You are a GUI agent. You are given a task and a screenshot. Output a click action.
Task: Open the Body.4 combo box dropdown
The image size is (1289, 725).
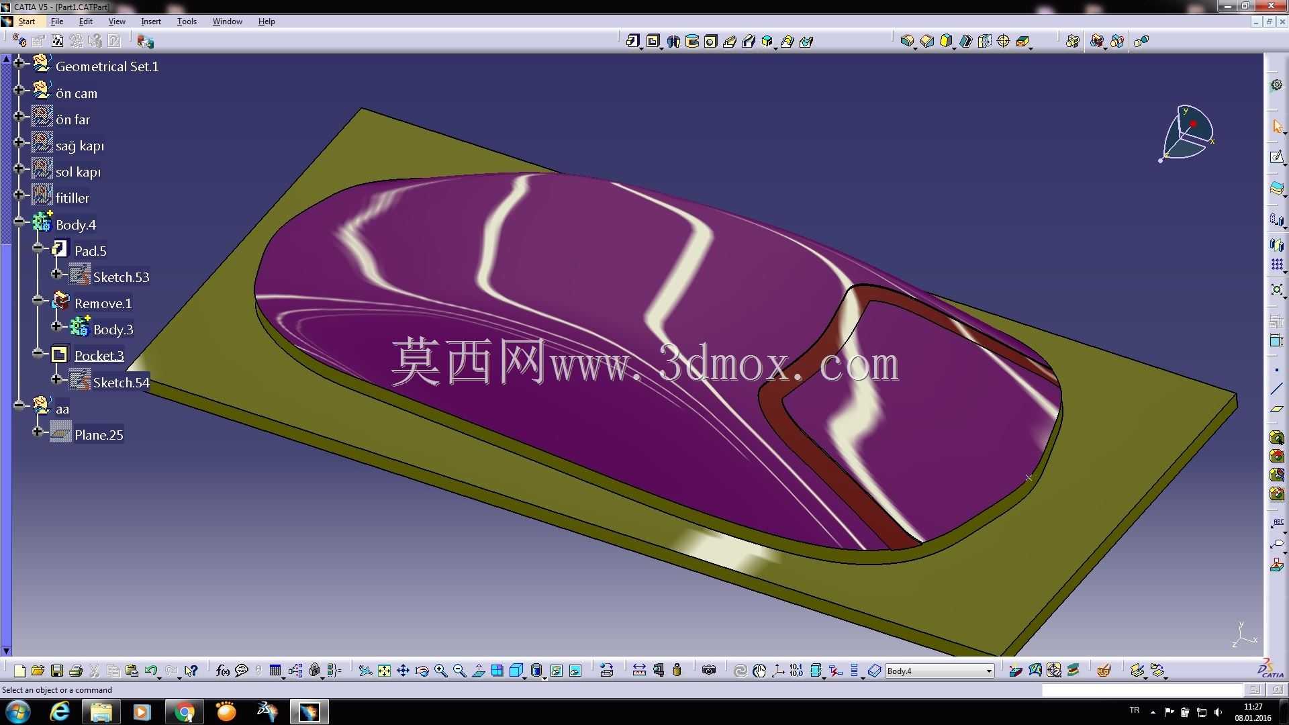[989, 671]
